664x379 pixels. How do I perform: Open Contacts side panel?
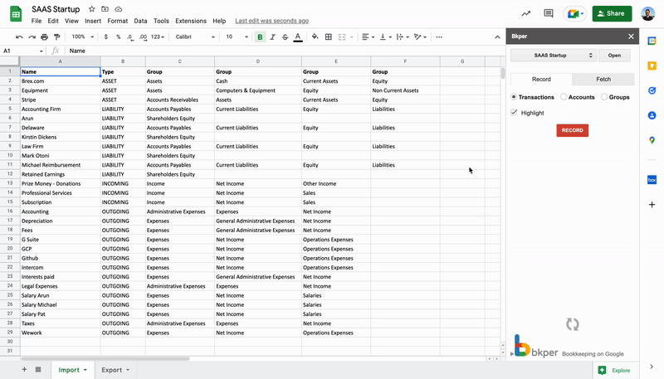(652, 115)
